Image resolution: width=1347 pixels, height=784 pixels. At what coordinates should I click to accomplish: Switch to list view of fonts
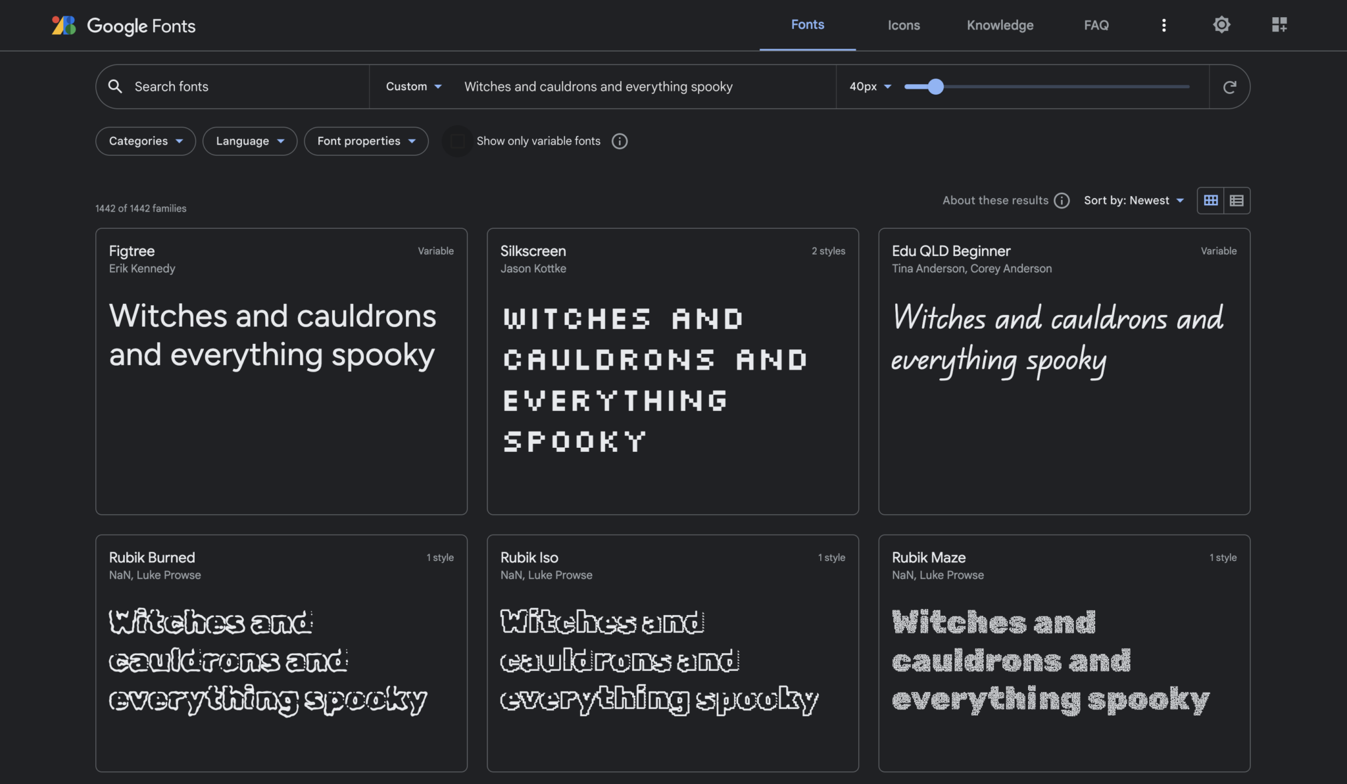[x=1236, y=200]
